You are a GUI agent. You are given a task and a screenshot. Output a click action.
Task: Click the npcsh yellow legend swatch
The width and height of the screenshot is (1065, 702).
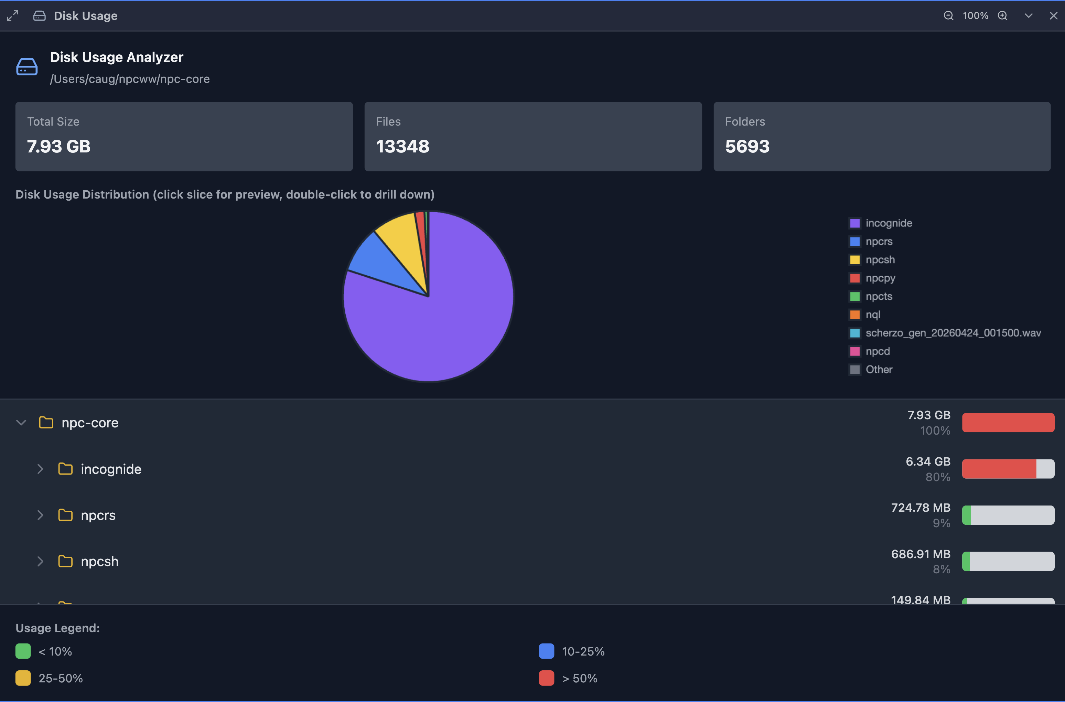(855, 260)
